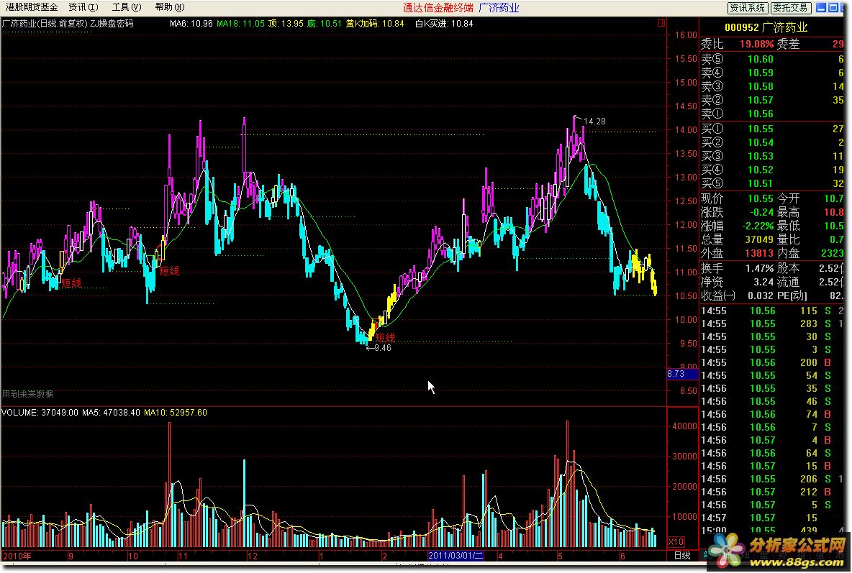Screen dimensions: 852x573
Task: Click the MA6: 10.96 indicator value
Action: 191,24
